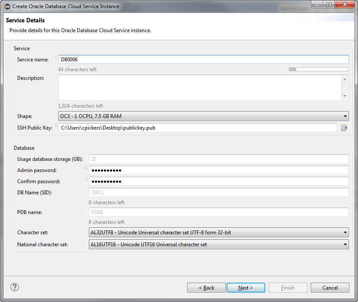Image resolution: width=358 pixels, height=302 pixels.
Task: Proceed with the Next button
Action: point(246,288)
